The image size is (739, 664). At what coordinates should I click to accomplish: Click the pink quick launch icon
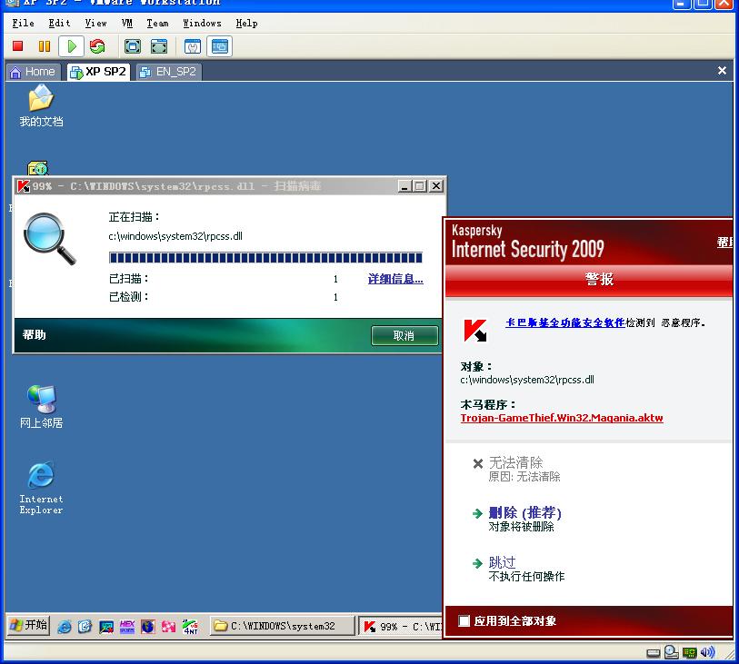click(x=168, y=627)
